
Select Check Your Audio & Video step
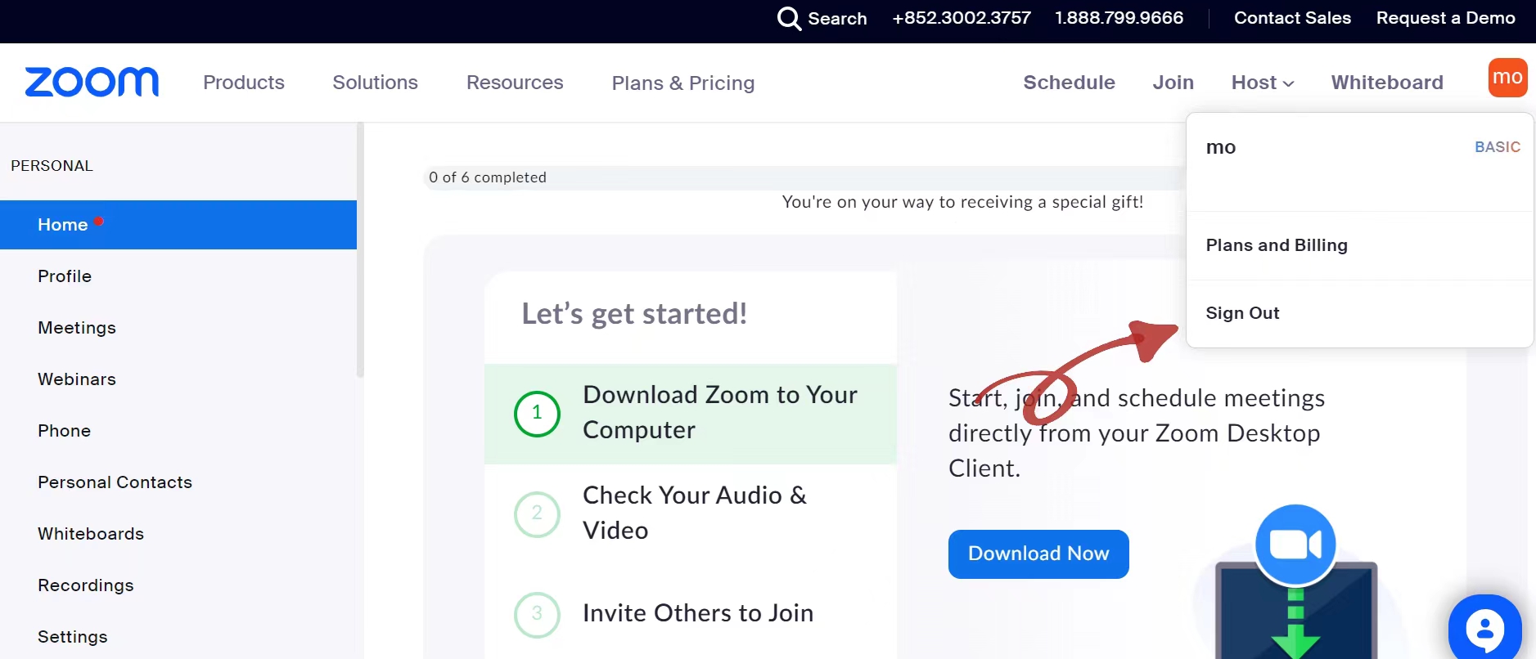(x=691, y=514)
